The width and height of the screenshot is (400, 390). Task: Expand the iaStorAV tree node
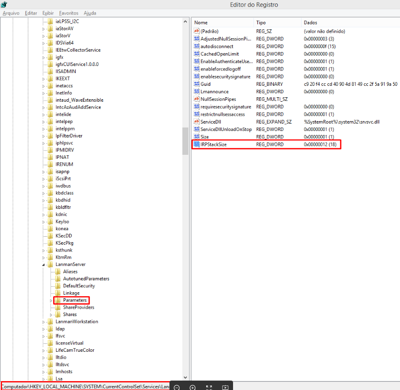[43, 29]
